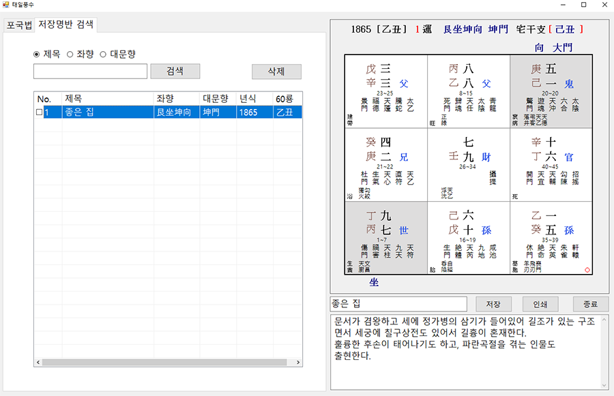Click the horizontal scrollbar thumb of the list
Viewport: 614px width, 396px height.
tap(164, 363)
